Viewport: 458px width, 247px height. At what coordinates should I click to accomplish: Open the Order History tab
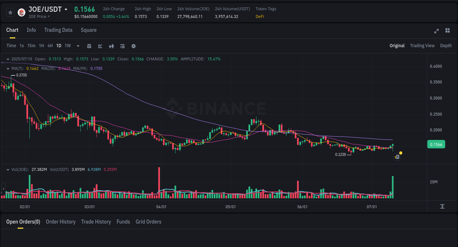pyautogui.click(x=60, y=222)
